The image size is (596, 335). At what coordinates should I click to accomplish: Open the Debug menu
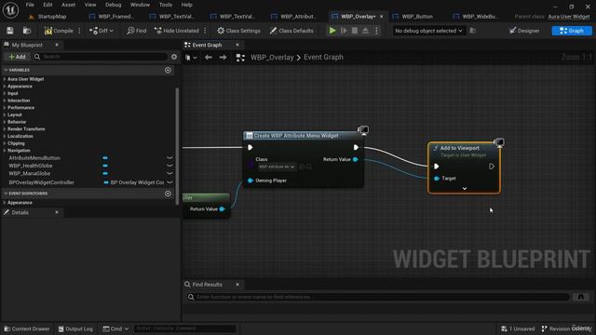tap(114, 5)
